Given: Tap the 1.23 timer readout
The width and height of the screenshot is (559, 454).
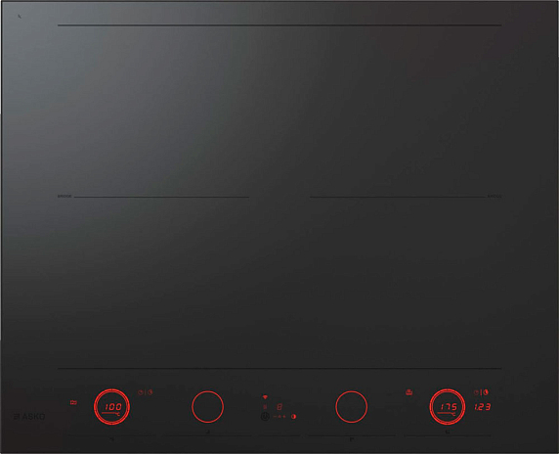Looking at the screenshot, I should pos(483,406).
